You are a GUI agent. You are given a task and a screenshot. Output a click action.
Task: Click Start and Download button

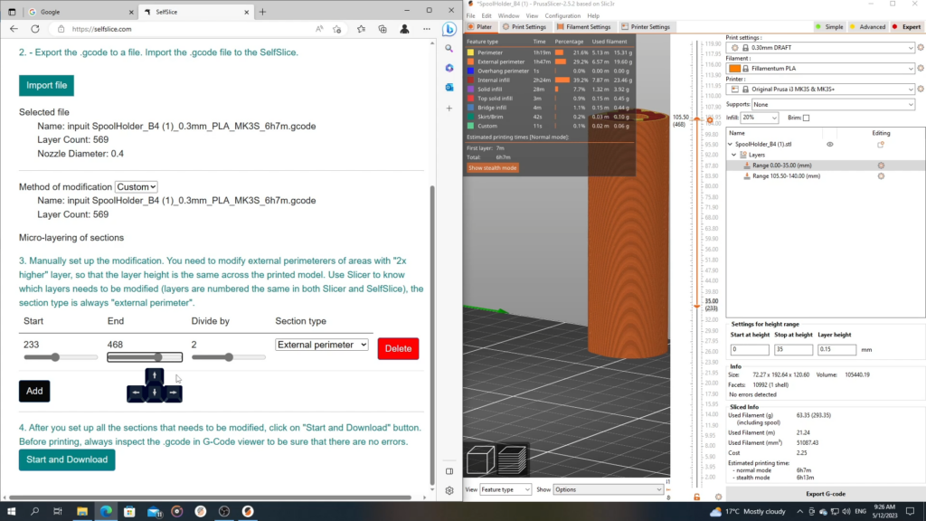tap(67, 460)
